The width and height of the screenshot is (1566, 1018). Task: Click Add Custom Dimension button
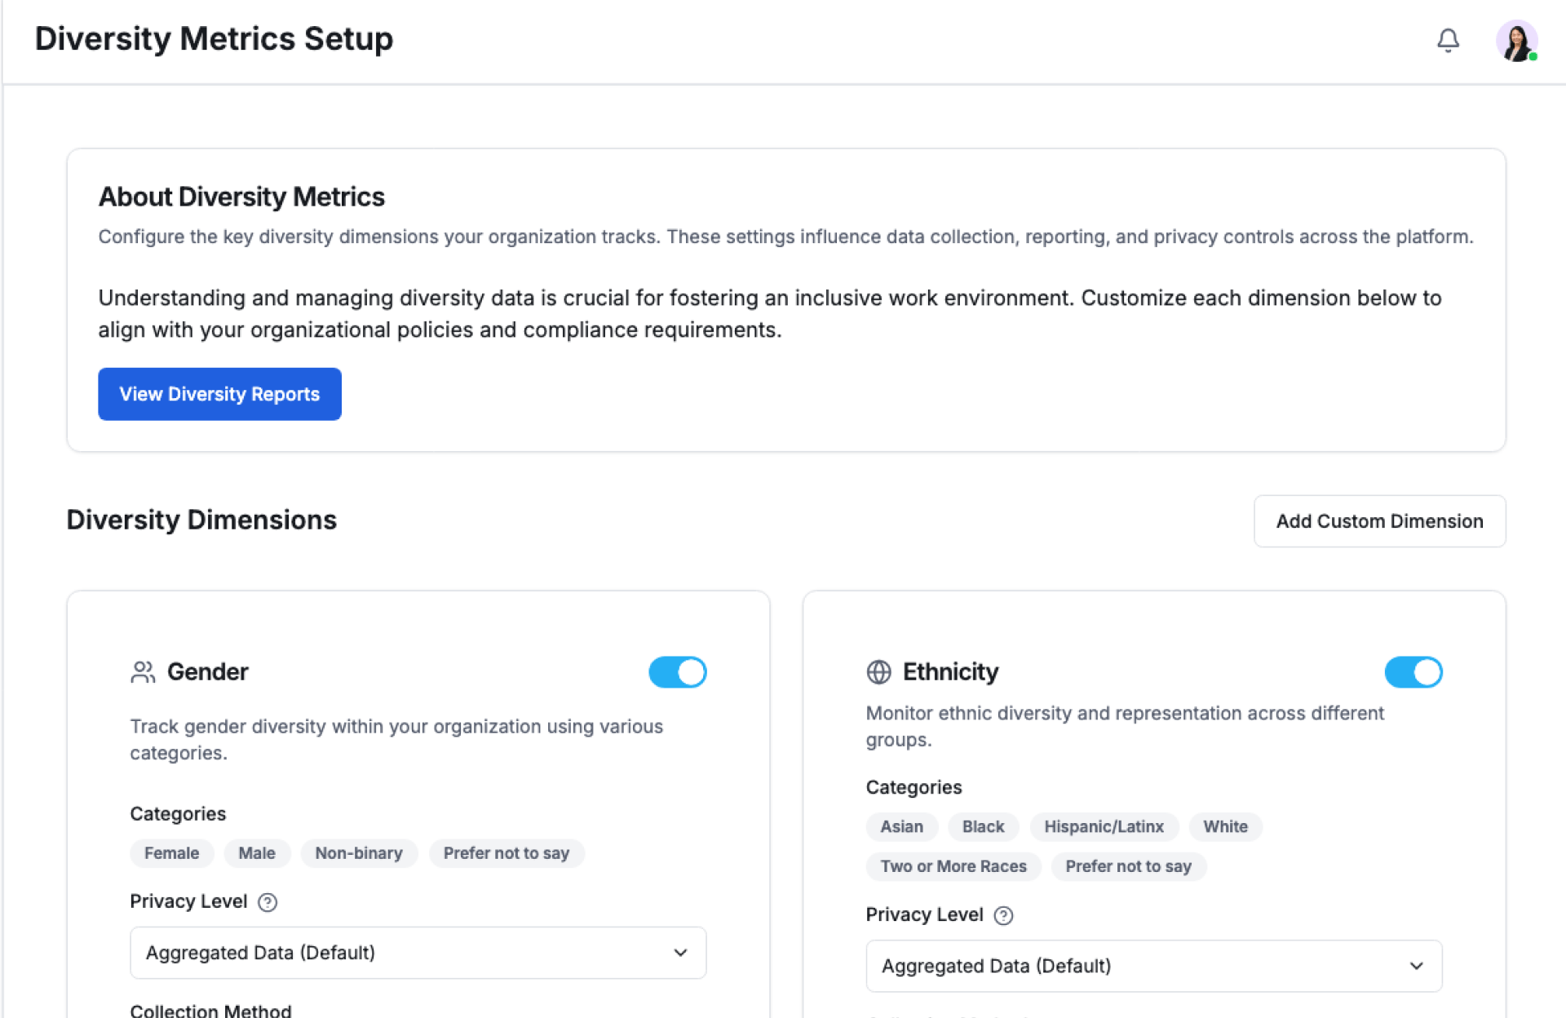point(1379,521)
